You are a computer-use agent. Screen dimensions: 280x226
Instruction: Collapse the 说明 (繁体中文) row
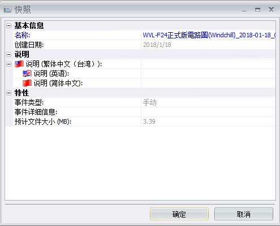point(8,64)
